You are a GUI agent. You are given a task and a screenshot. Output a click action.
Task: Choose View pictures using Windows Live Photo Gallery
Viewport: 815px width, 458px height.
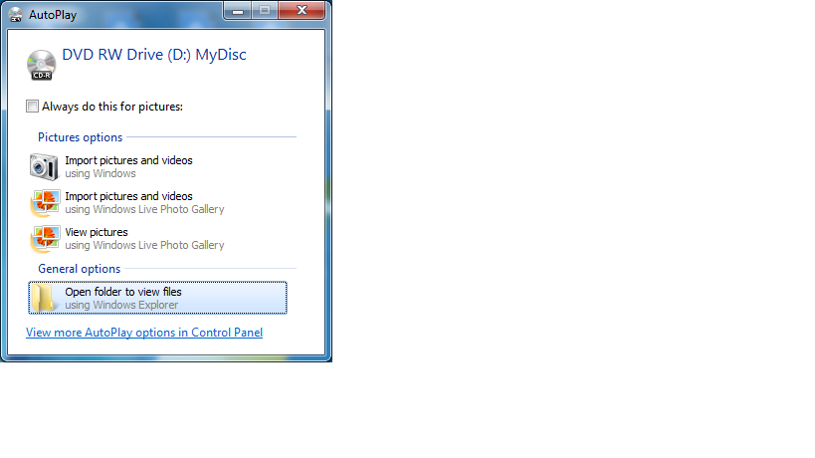144,239
